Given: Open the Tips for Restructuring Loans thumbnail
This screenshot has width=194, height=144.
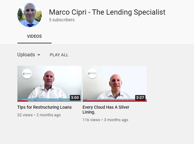Looking at the screenshot, I should [x=49, y=84].
